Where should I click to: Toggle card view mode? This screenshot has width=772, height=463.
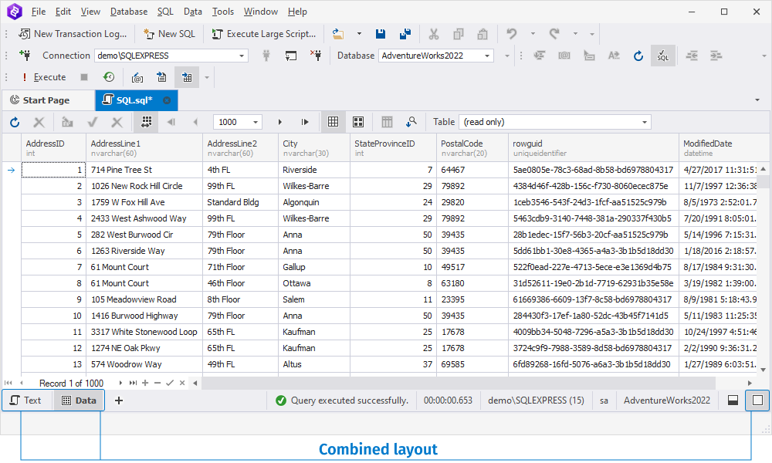358,122
